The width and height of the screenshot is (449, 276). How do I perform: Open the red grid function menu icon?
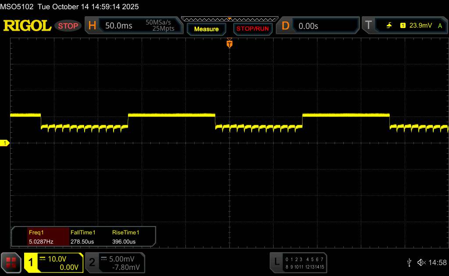tap(11, 263)
